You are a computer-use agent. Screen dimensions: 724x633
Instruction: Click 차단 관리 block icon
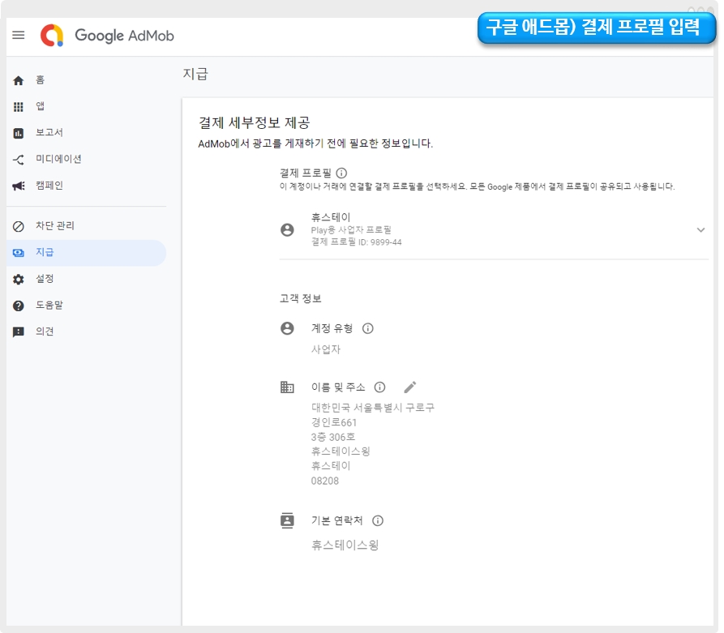[19, 226]
